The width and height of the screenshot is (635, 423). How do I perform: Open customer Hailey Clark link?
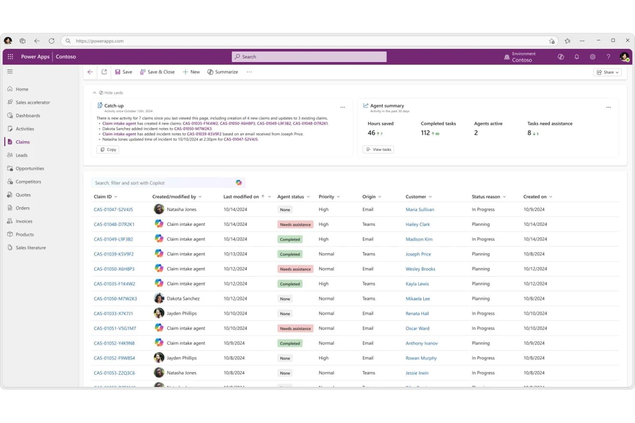pyautogui.click(x=418, y=224)
